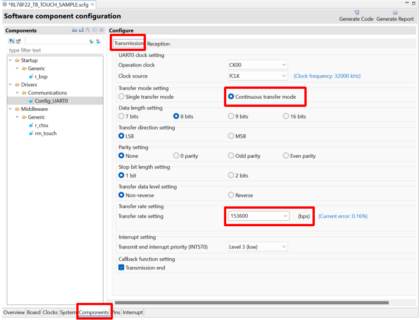
Task: Uncheck the Transmission end callback
Action: pyautogui.click(x=121, y=268)
